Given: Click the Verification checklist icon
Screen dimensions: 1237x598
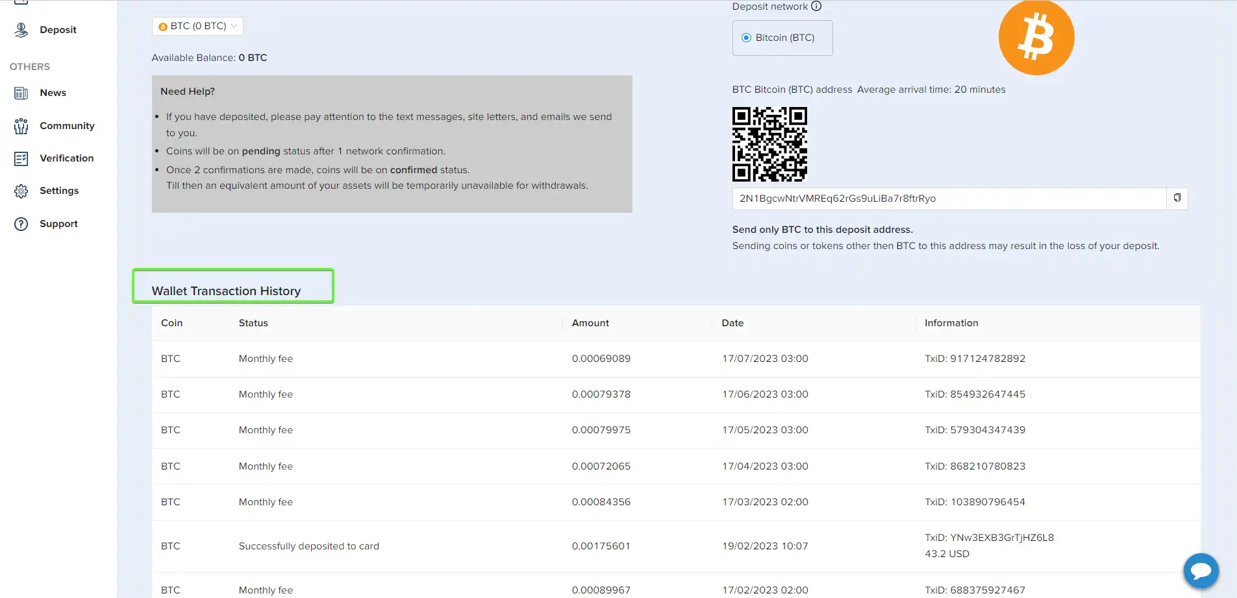Looking at the screenshot, I should (x=21, y=158).
